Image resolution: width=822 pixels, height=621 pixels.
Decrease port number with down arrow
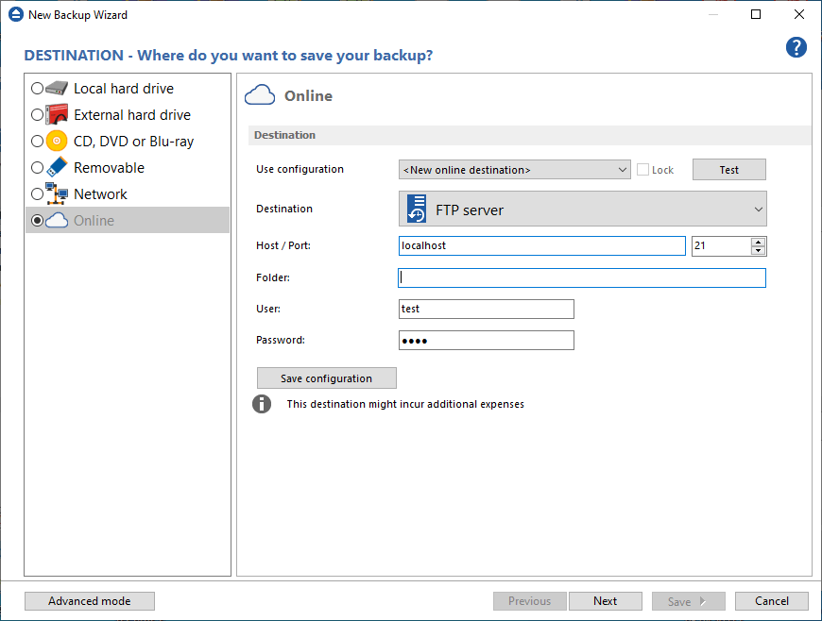pyautogui.click(x=758, y=250)
